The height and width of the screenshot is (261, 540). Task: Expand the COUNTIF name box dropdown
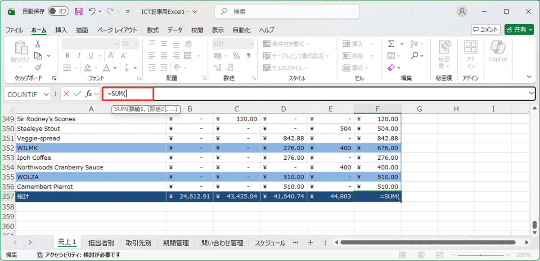tap(46, 94)
